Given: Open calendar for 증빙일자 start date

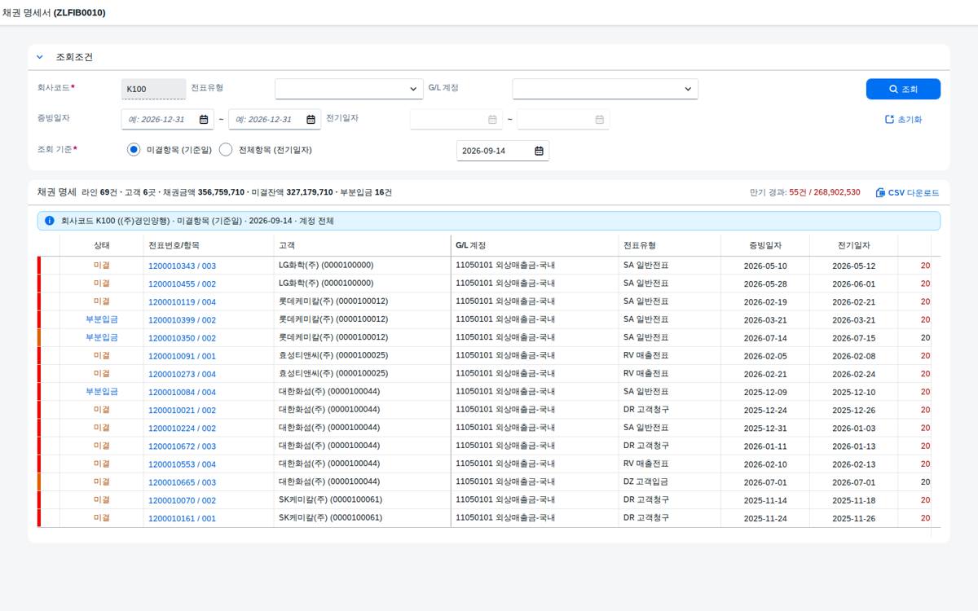Looking at the screenshot, I should pos(204,119).
